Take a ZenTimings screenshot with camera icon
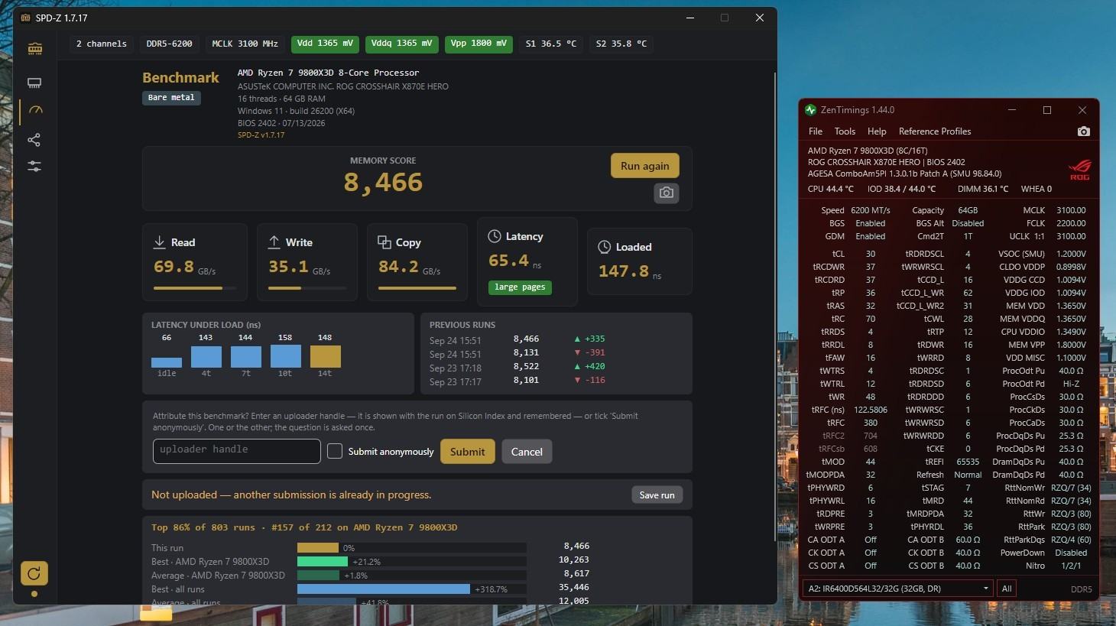Screen dimensions: 1116x626 (1083, 131)
